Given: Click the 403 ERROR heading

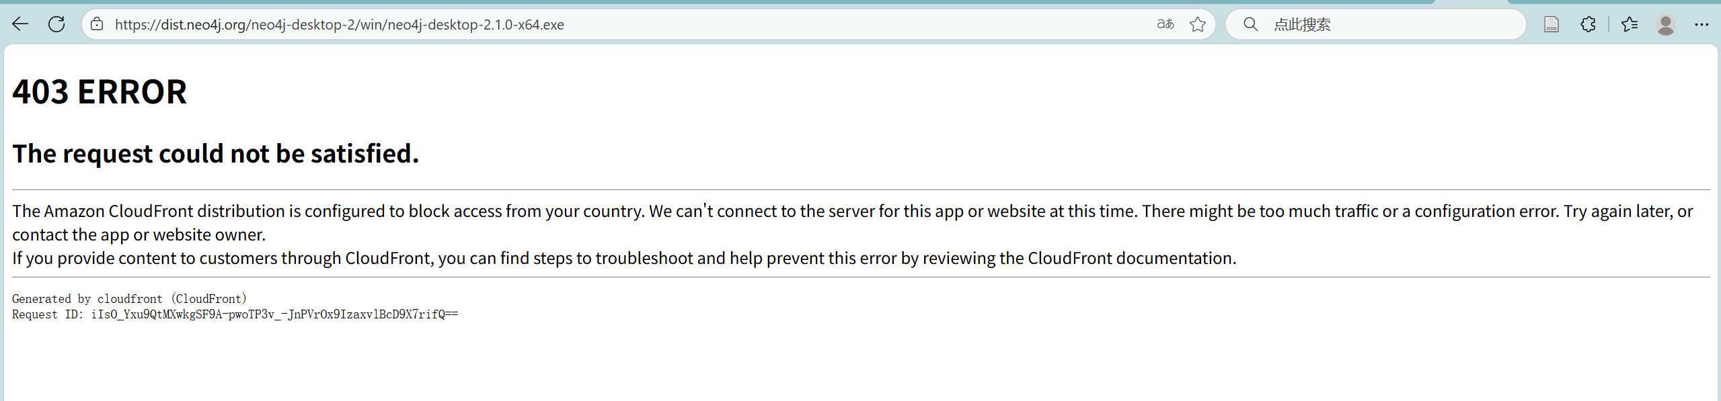Looking at the screenshot, I should point(100,91).
